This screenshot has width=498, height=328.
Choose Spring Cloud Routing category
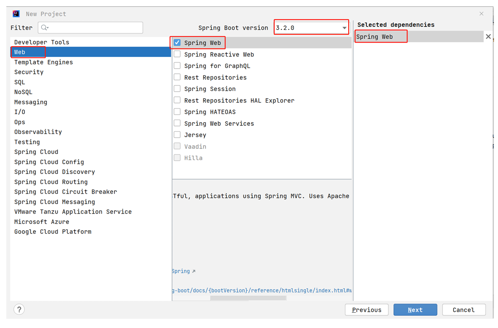coord(91,182)
